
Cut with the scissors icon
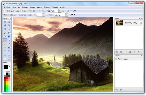point(18,11)
